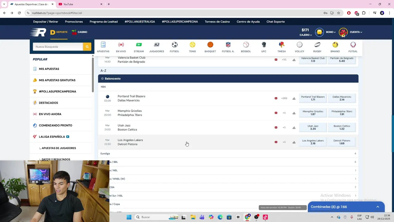Bet on Portland Trail Blazers at 1.71
The image size is (394, 222).
tap(313, 98)
